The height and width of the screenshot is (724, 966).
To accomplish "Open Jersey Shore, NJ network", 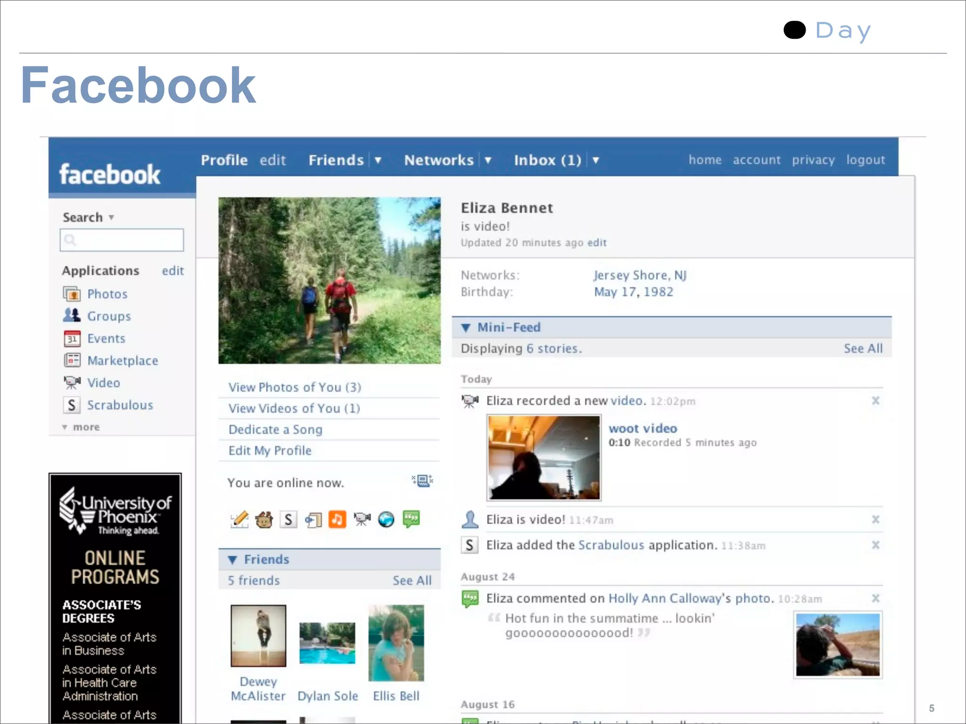I will (640, 275).
